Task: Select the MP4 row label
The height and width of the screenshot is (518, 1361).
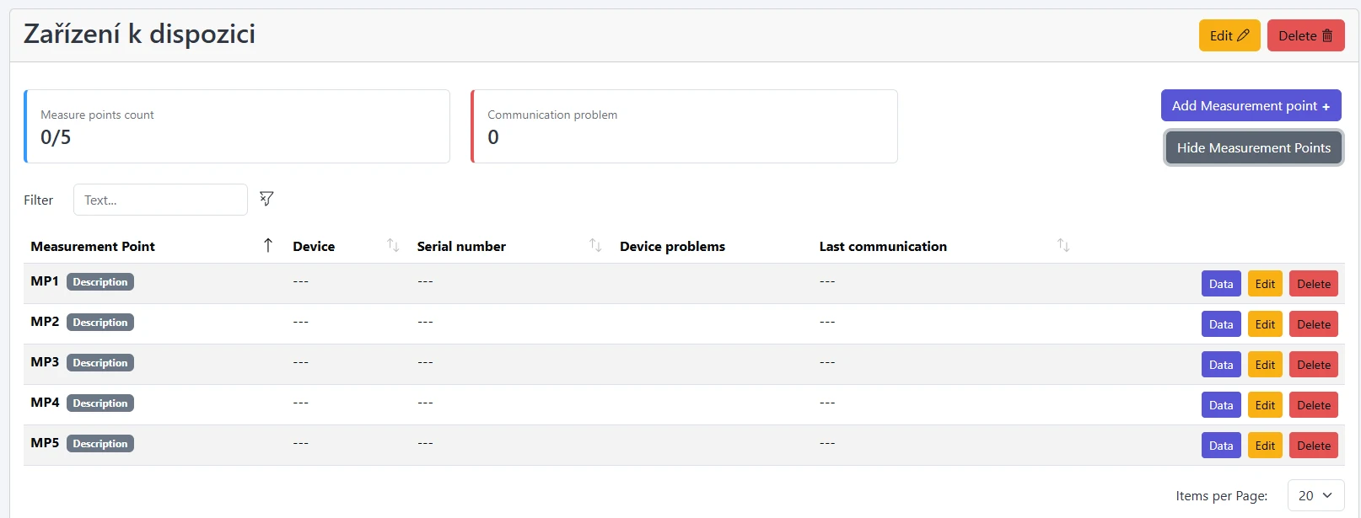Action: (x=45, y=403)
